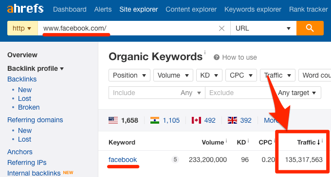
Task: Open the URL mode dropdown
Action: [263, 28]
